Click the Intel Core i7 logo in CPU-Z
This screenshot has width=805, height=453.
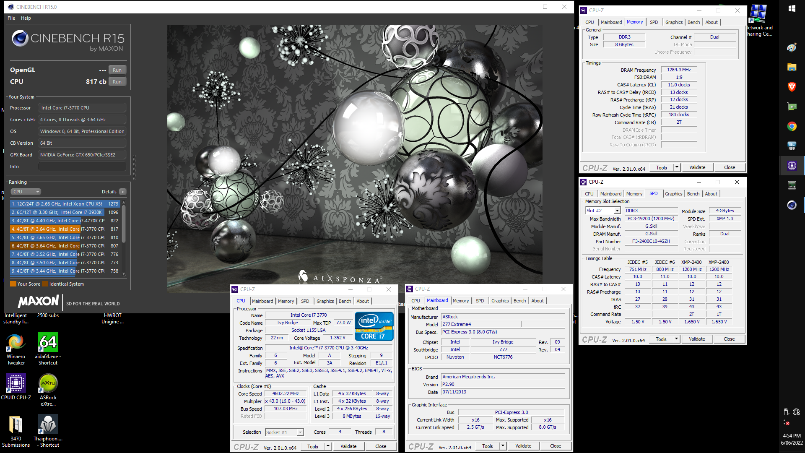374,326
